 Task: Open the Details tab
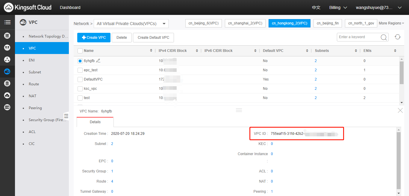(x=95, y=122)
